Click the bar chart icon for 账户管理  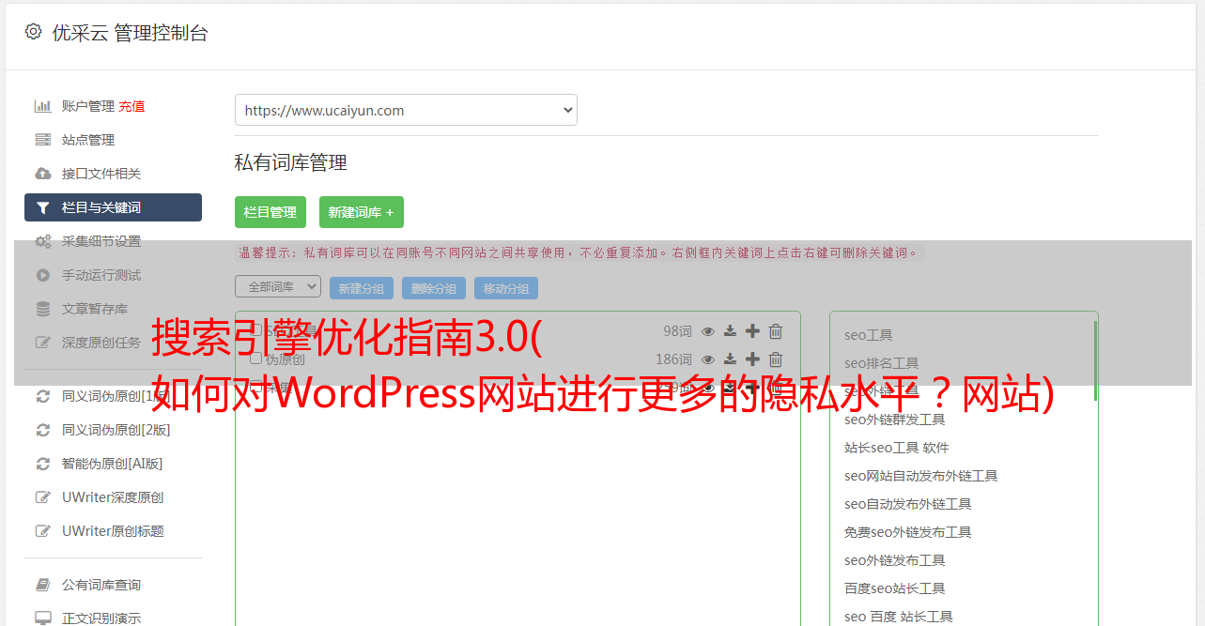coord(43,106)
